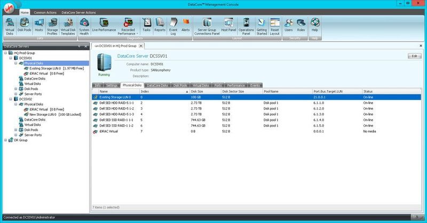Collapse DCSSV01 server node in tree
This screenshot has width=427, height=223.
[11, 58]
